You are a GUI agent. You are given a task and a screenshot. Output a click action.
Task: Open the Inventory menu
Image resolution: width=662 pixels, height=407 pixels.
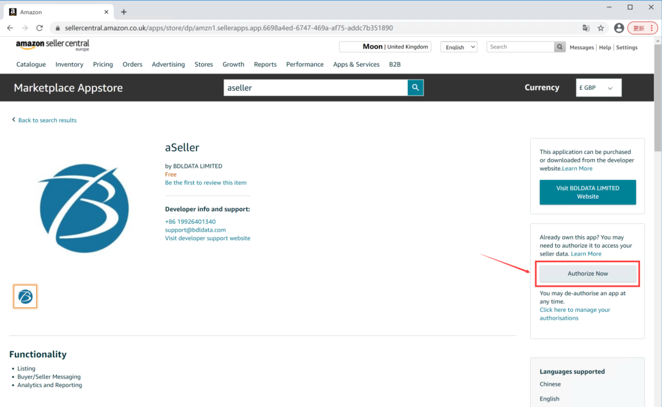(69, 64)
